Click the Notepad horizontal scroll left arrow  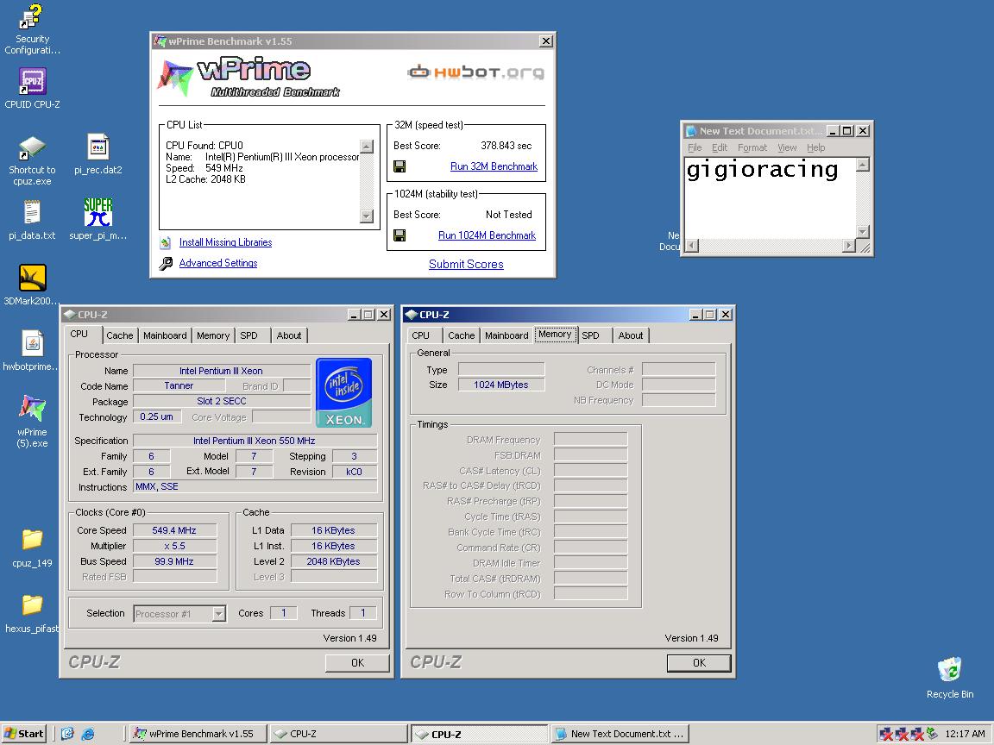(692, 245)
